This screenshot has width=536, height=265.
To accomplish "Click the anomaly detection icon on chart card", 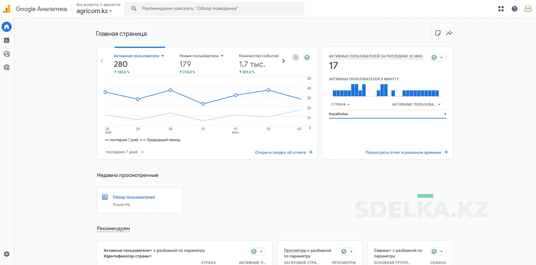I will 296,57.
